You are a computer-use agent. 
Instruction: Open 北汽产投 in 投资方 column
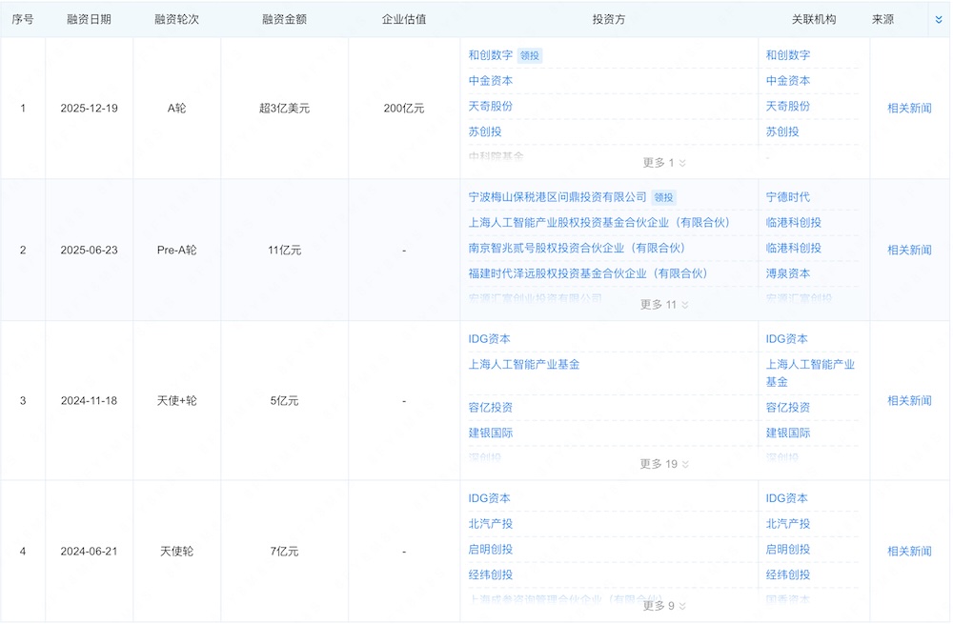point(491,524)
